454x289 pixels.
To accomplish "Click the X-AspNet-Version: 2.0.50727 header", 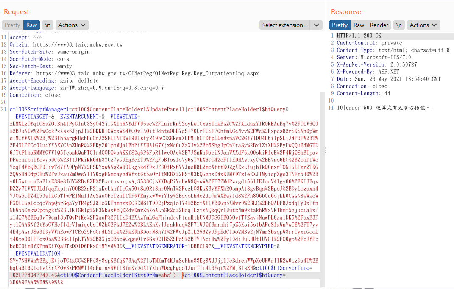I will [x=377, y=64].
